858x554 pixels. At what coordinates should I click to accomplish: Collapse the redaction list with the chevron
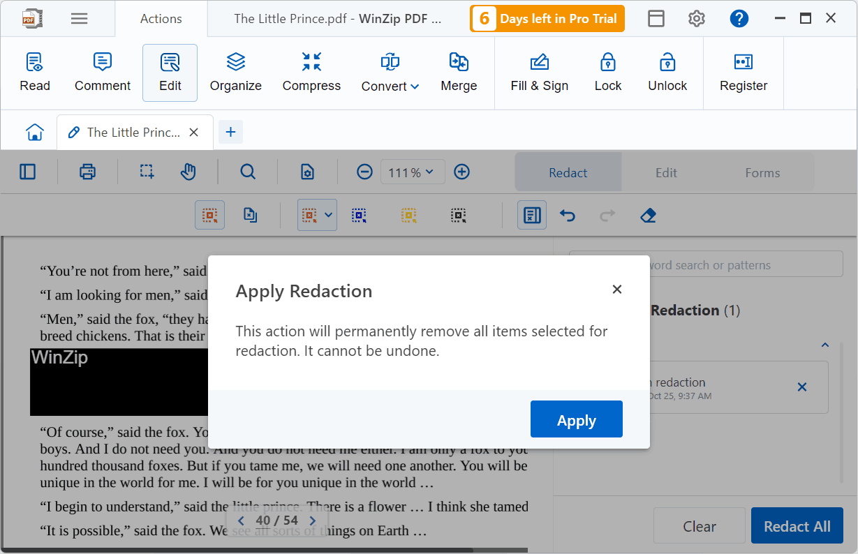pos(824,344)
